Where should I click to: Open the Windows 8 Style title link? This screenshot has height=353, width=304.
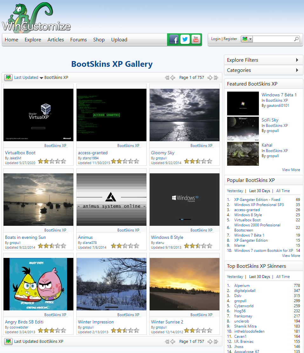pyautogui.click(x=167, y=237)
